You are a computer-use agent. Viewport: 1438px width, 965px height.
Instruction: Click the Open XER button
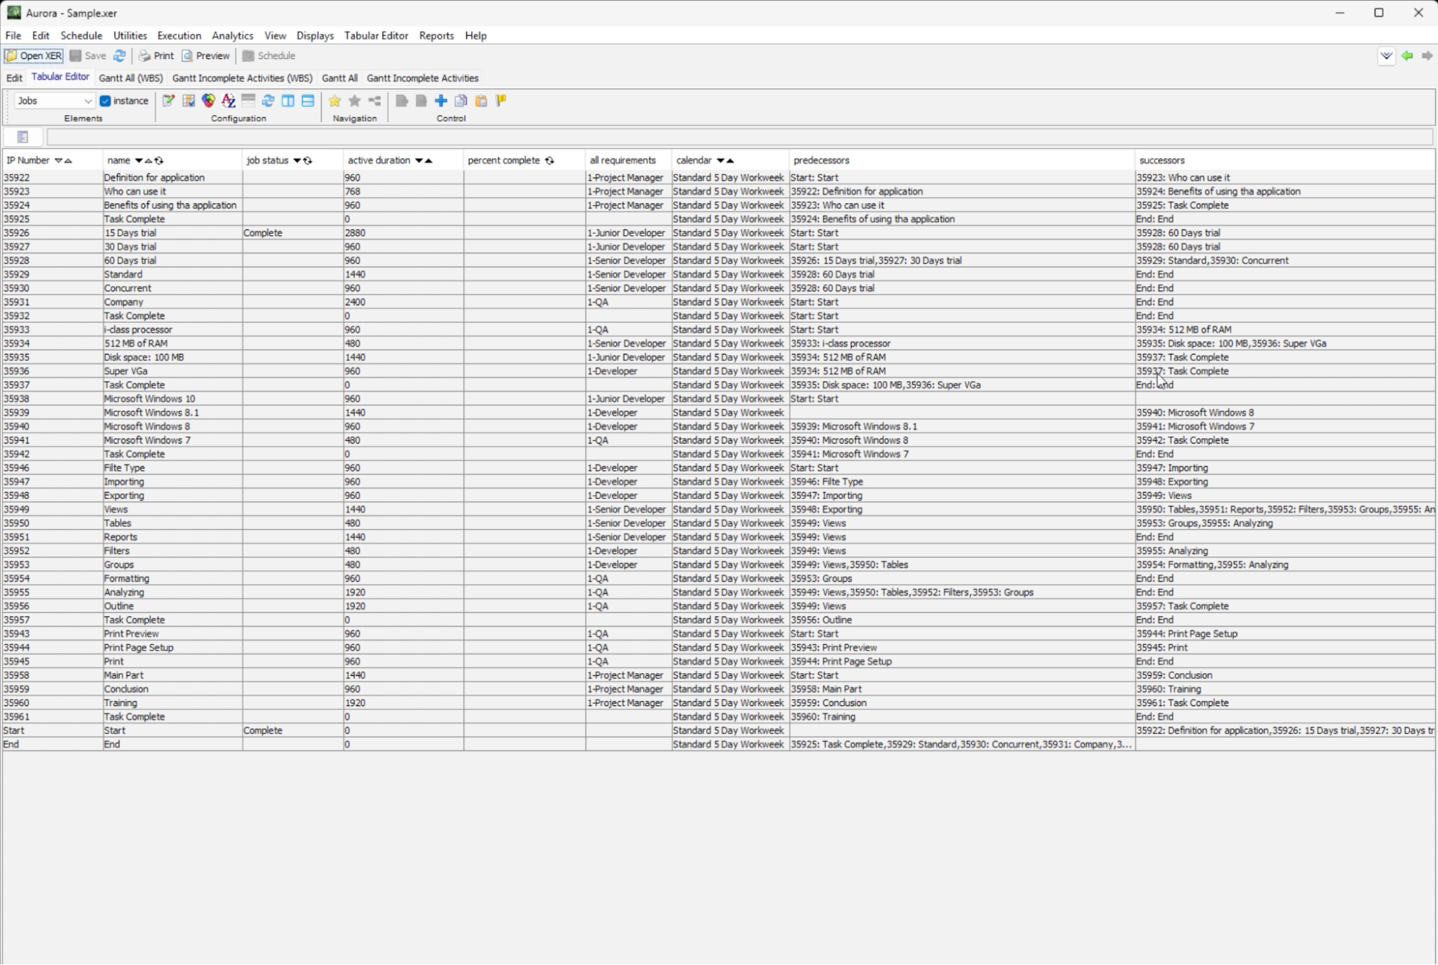[34, 55]
